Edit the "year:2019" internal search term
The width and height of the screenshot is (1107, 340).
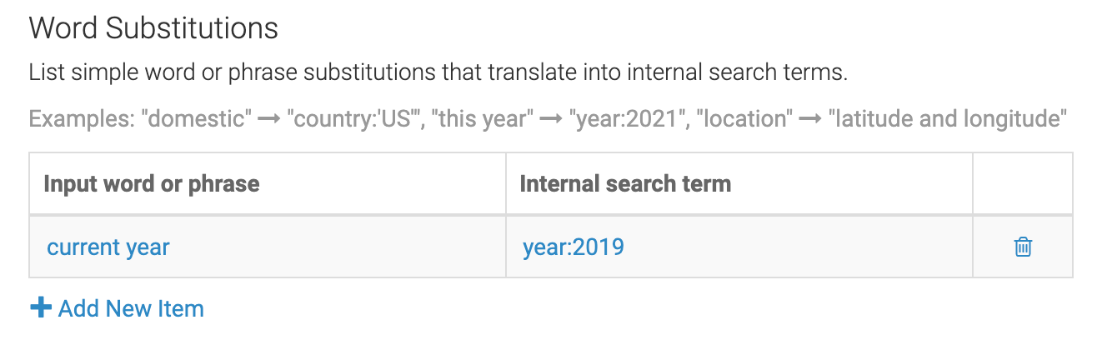(574, 247)
